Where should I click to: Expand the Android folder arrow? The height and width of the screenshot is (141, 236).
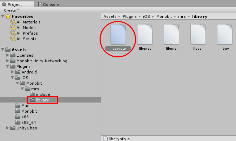pyautogui.click(x=13, y=72)
